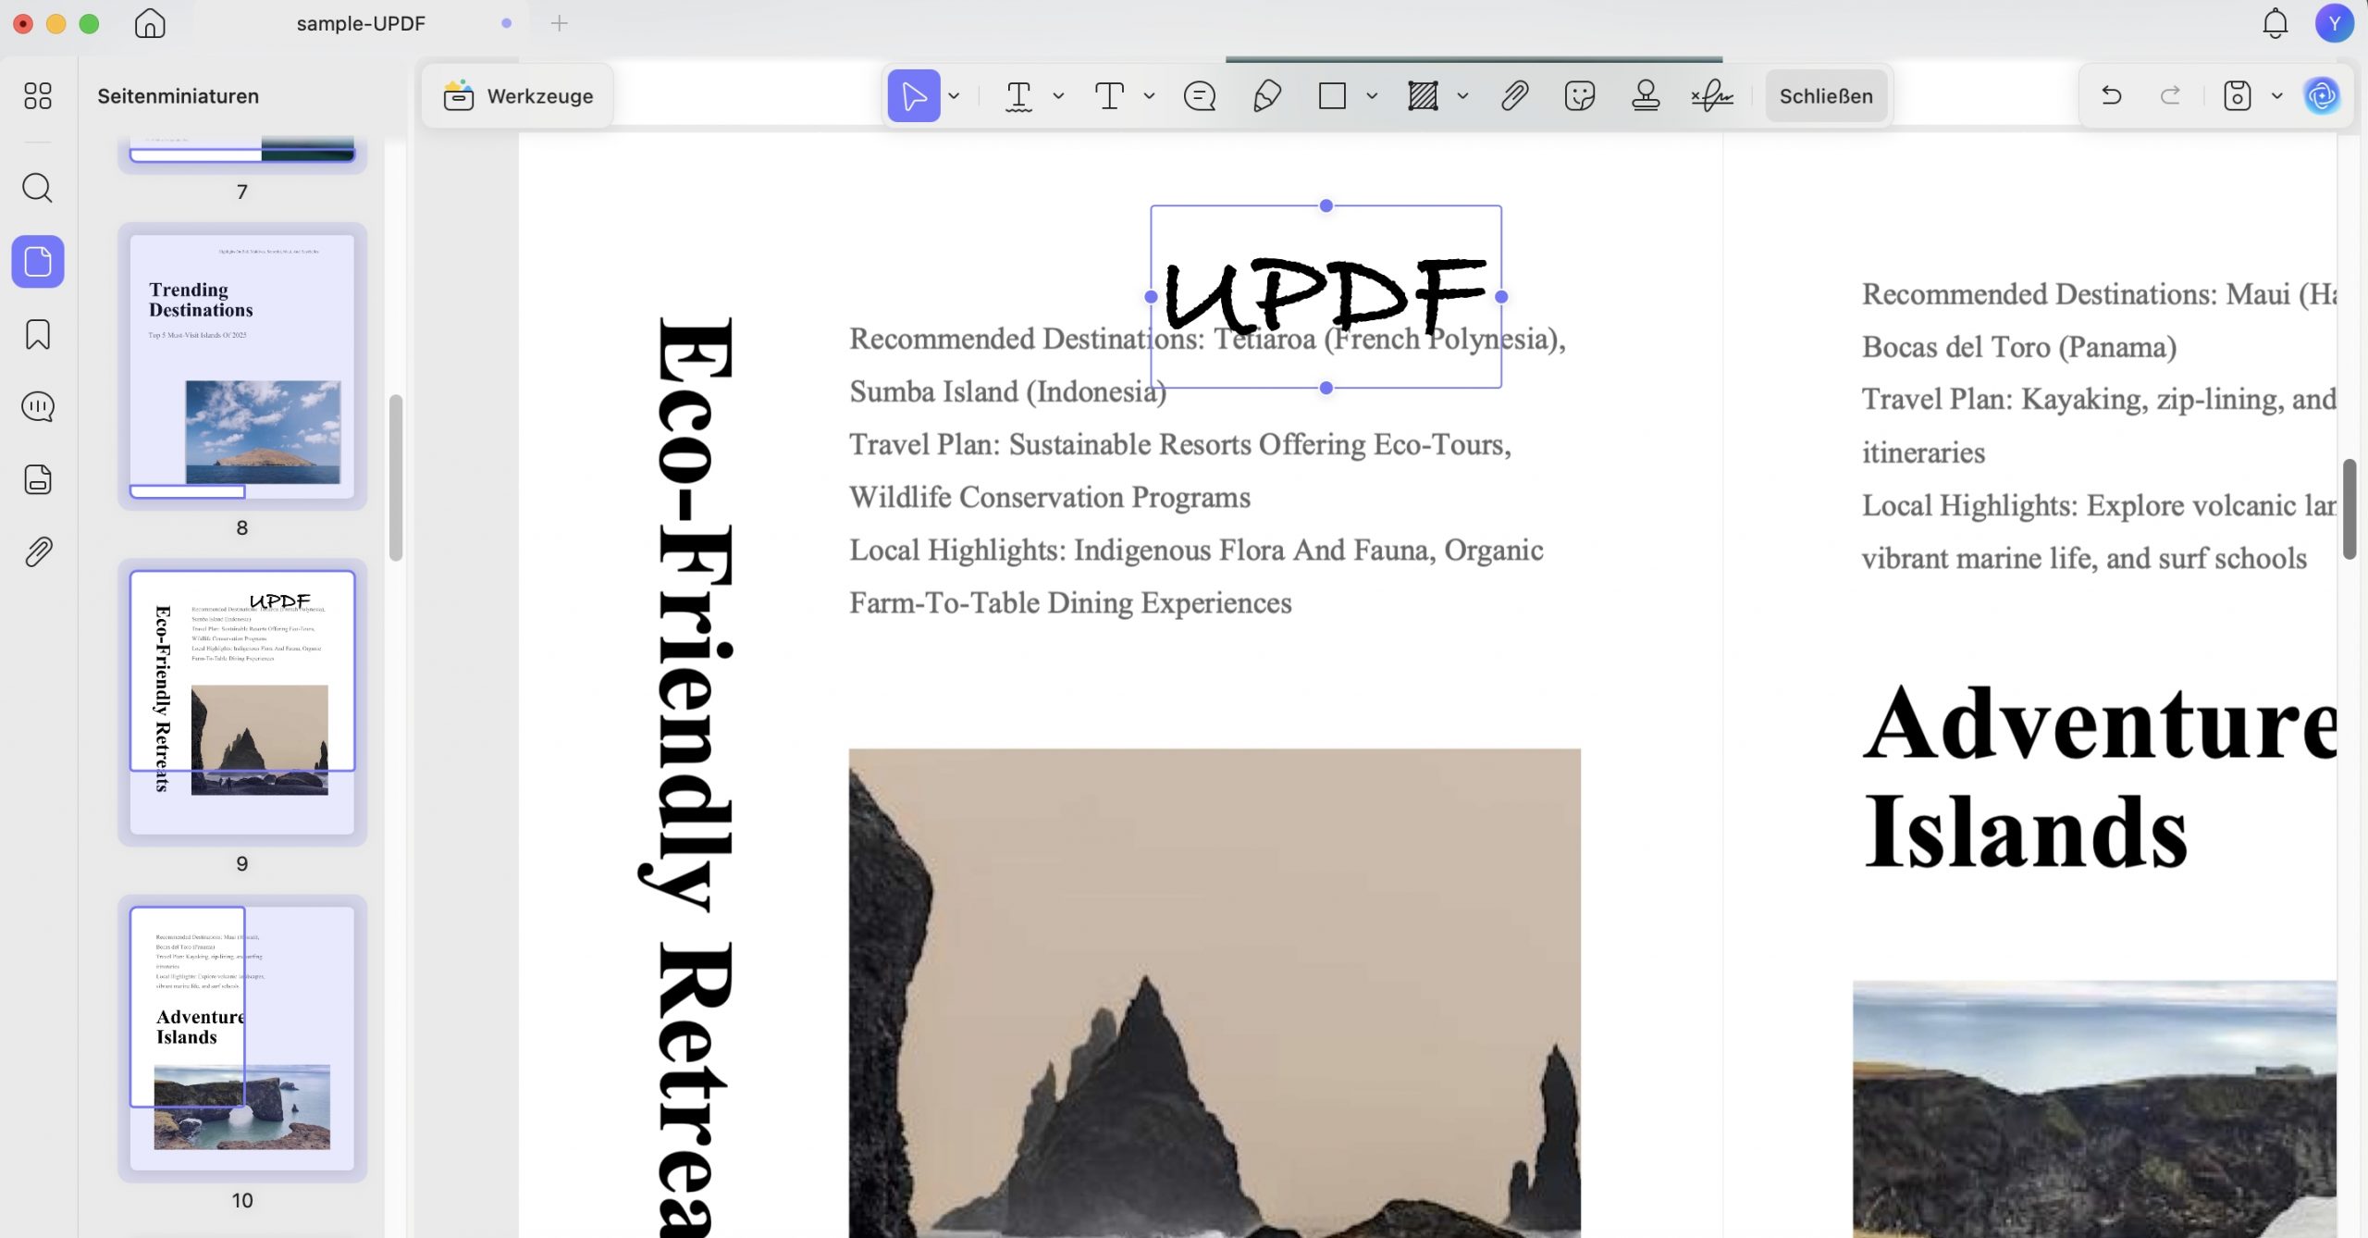Select the pencil drawing tool
2368x1238 pixels.
1266,95
